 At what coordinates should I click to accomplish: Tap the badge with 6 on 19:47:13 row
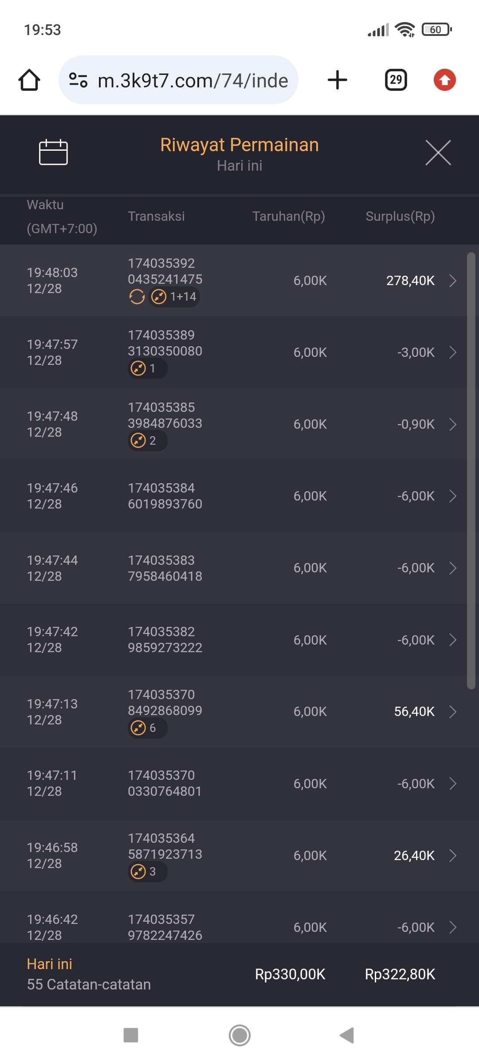click(147, 728)
